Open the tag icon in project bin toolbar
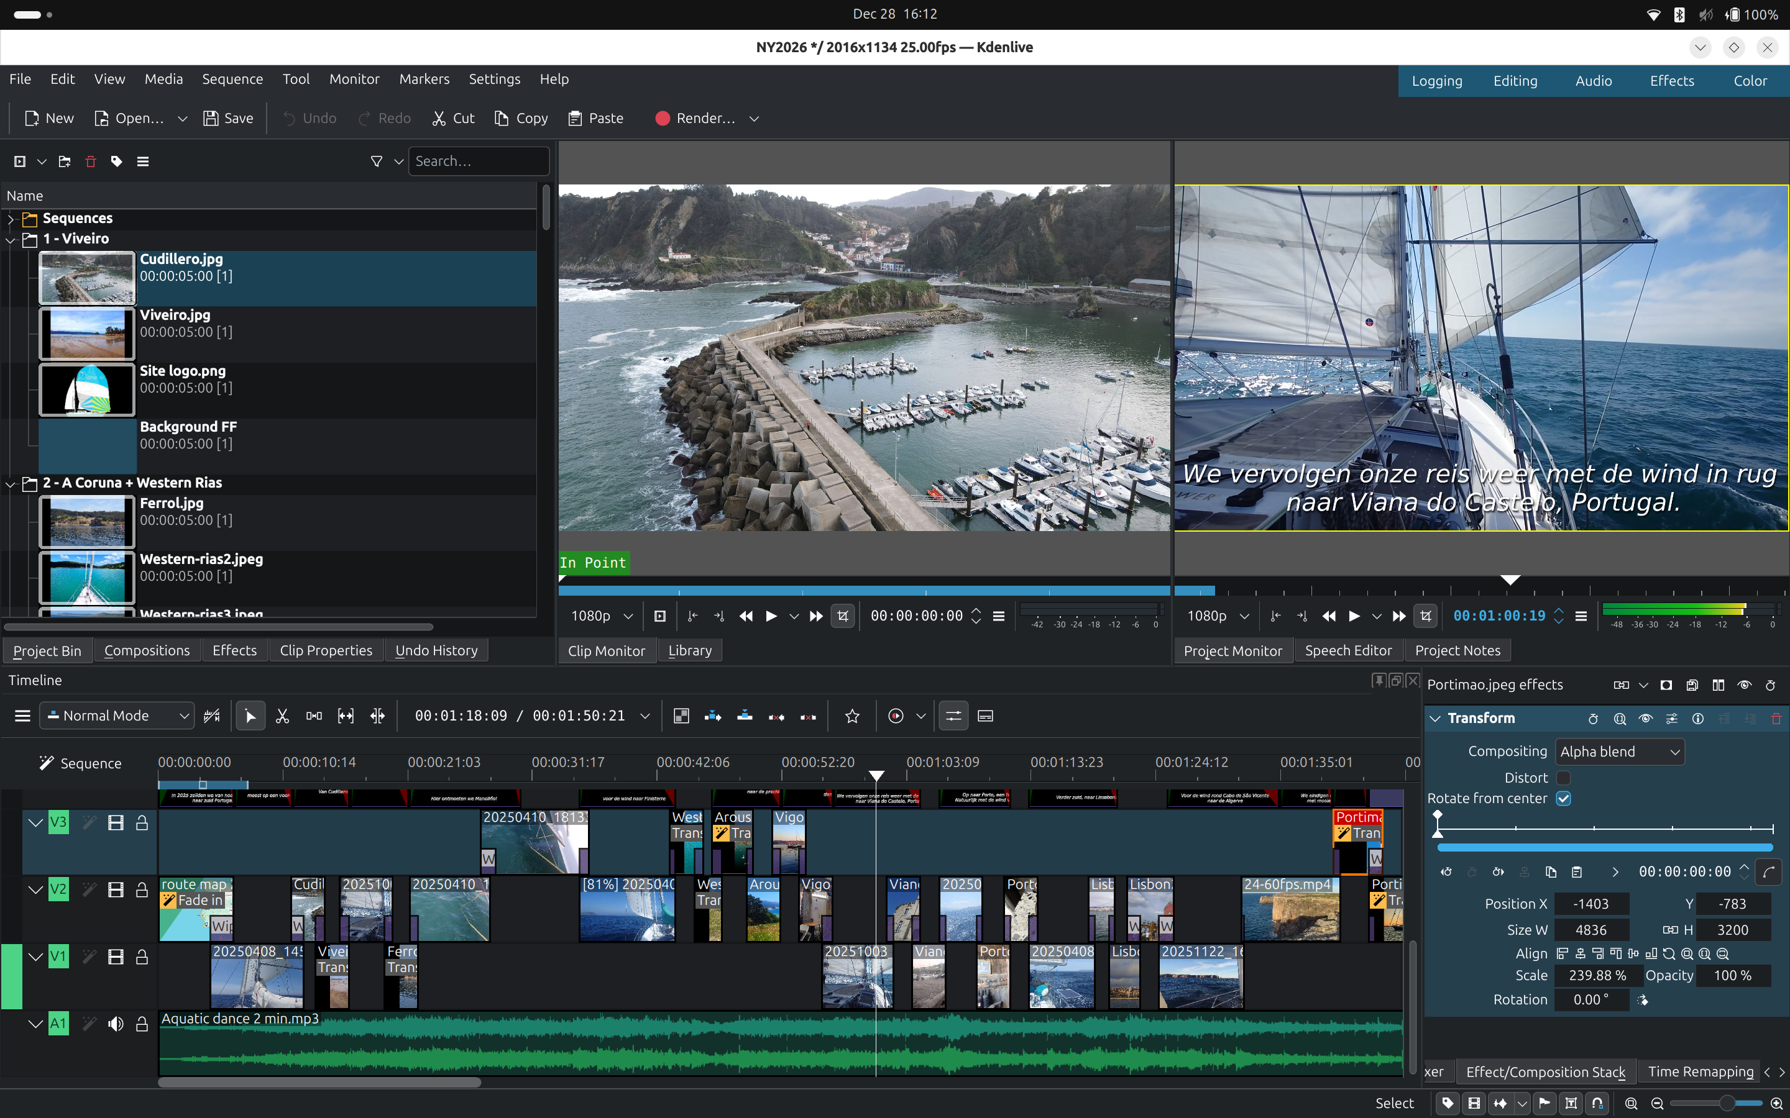The image size is (1790, 1118). coord(116,161)
